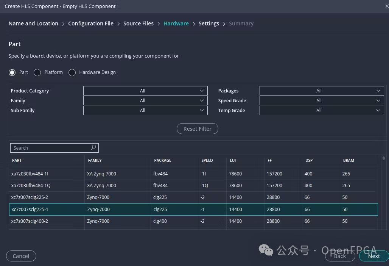Choose the Hardware Design radio option

tap(72, 72)
